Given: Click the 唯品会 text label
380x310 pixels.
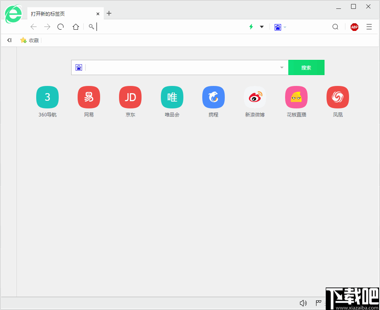Looking at the screenshot, I should 172,115.
